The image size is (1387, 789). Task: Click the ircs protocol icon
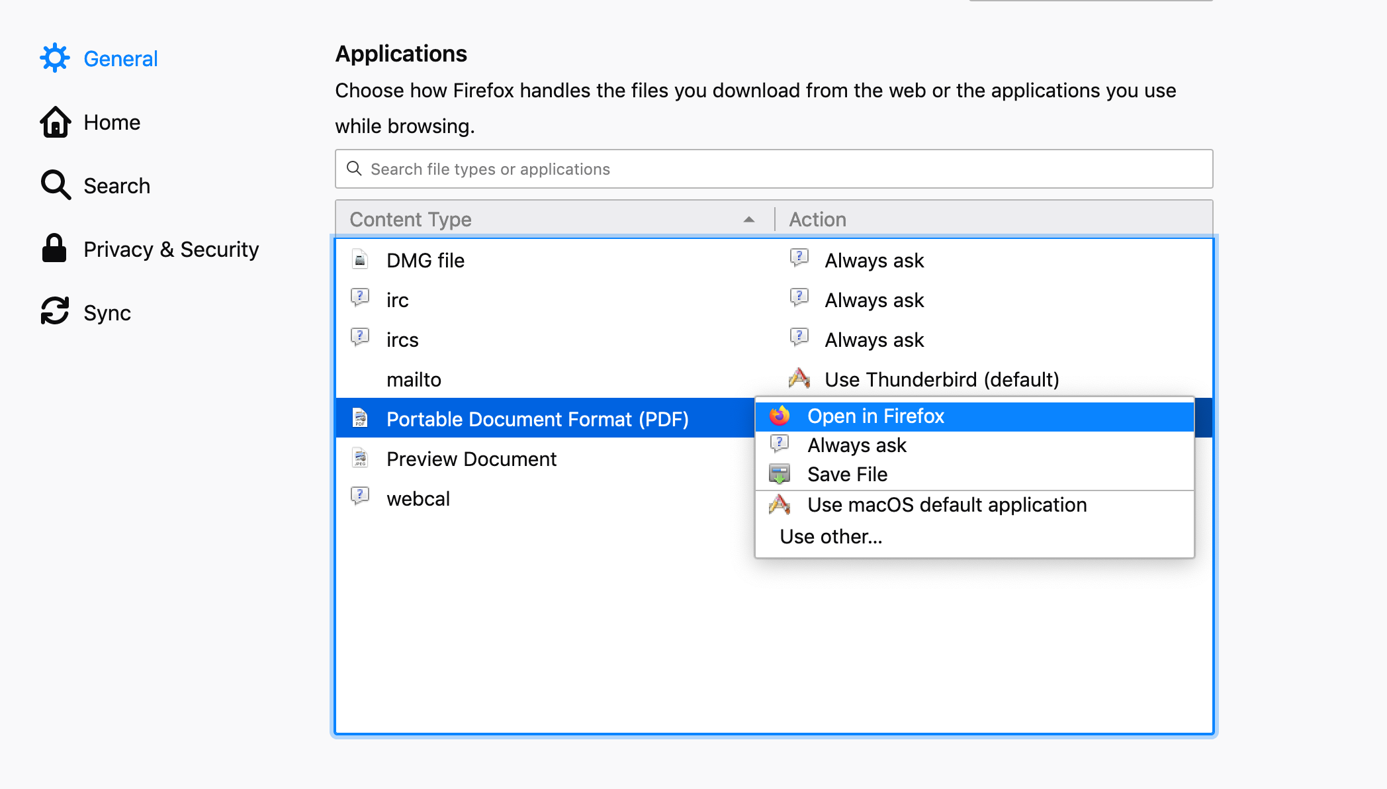360,338
